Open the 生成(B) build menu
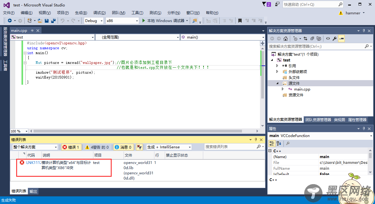The image size is (375, 204). 81,13
